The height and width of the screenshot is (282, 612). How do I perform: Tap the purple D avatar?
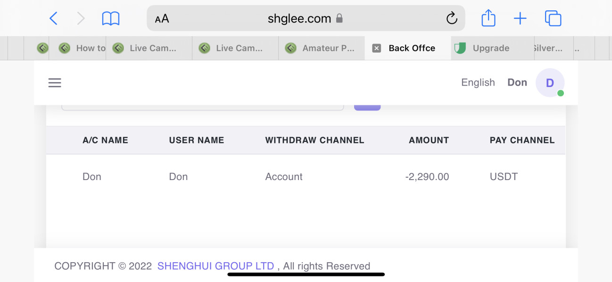pos(550,83)
